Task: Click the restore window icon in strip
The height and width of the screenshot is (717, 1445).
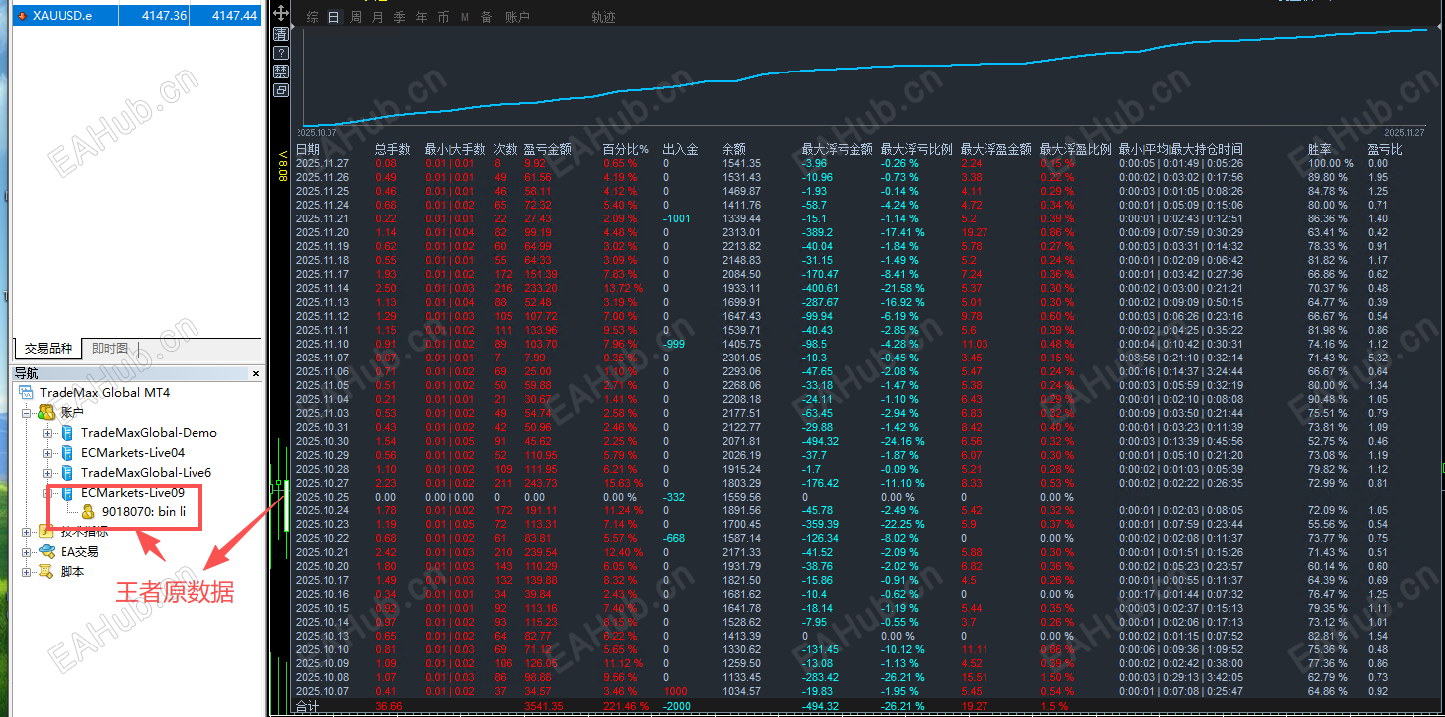Action: pyautogui.click(x=281, y=90)
